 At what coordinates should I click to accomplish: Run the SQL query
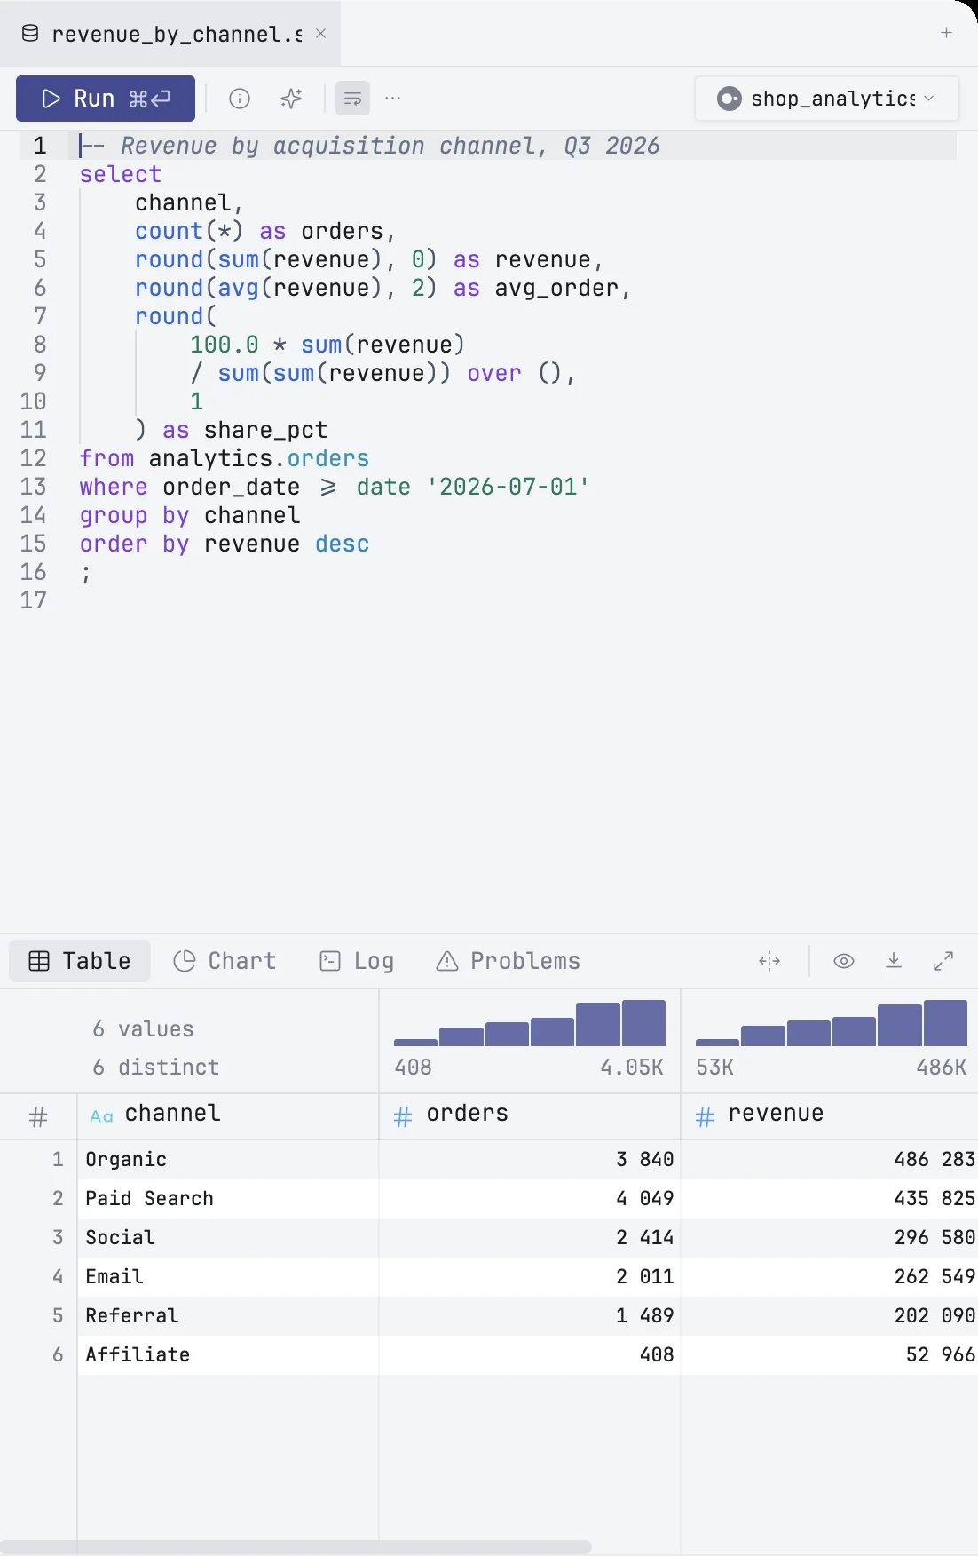click(106, 99)
